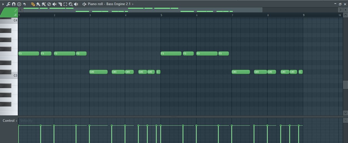Screen dimensions: 348x143
Task: Open the piano roll options menu arrow
Action: pyautogui.click(x=3, y=4)
